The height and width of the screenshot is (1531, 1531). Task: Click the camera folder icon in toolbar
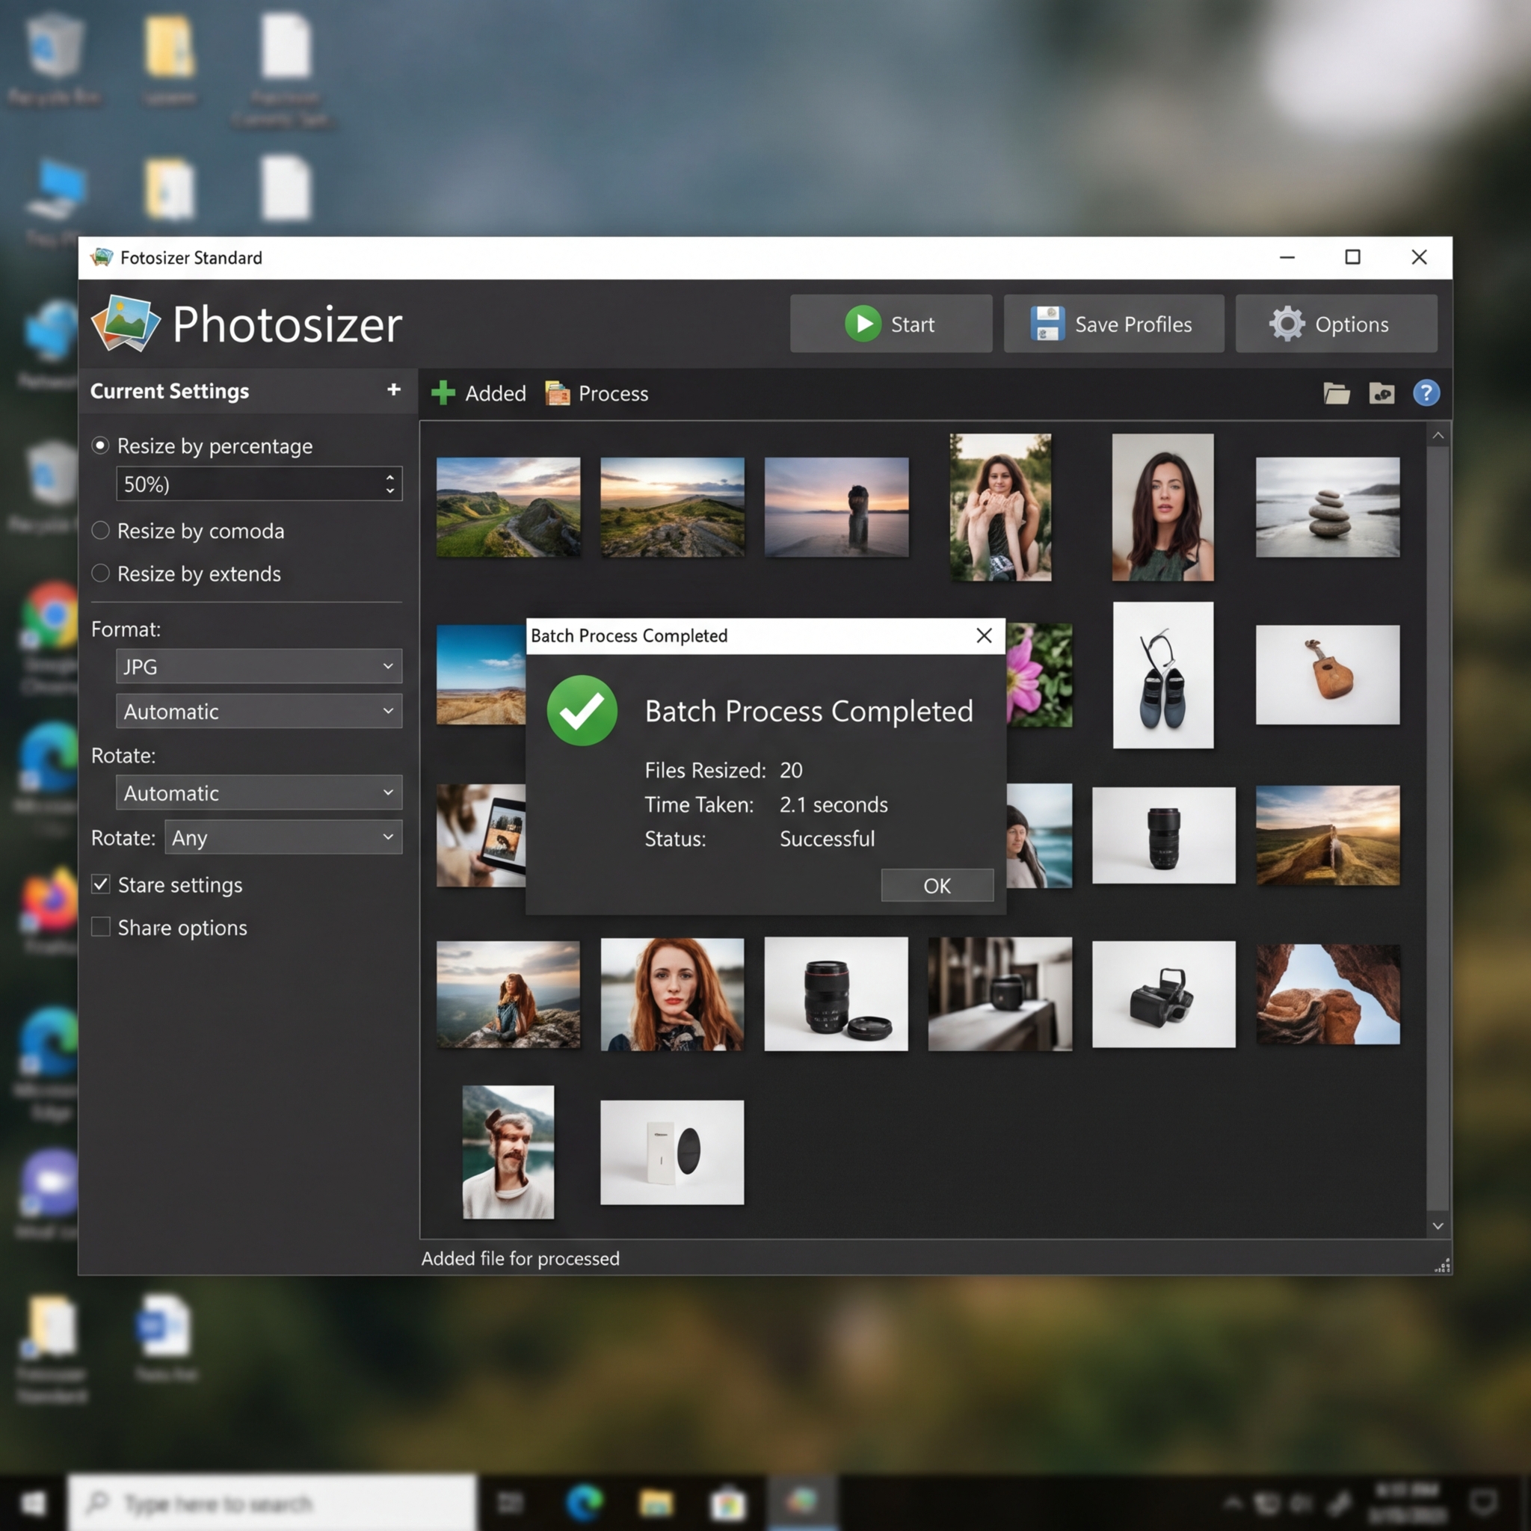[x=1382, y=393]
